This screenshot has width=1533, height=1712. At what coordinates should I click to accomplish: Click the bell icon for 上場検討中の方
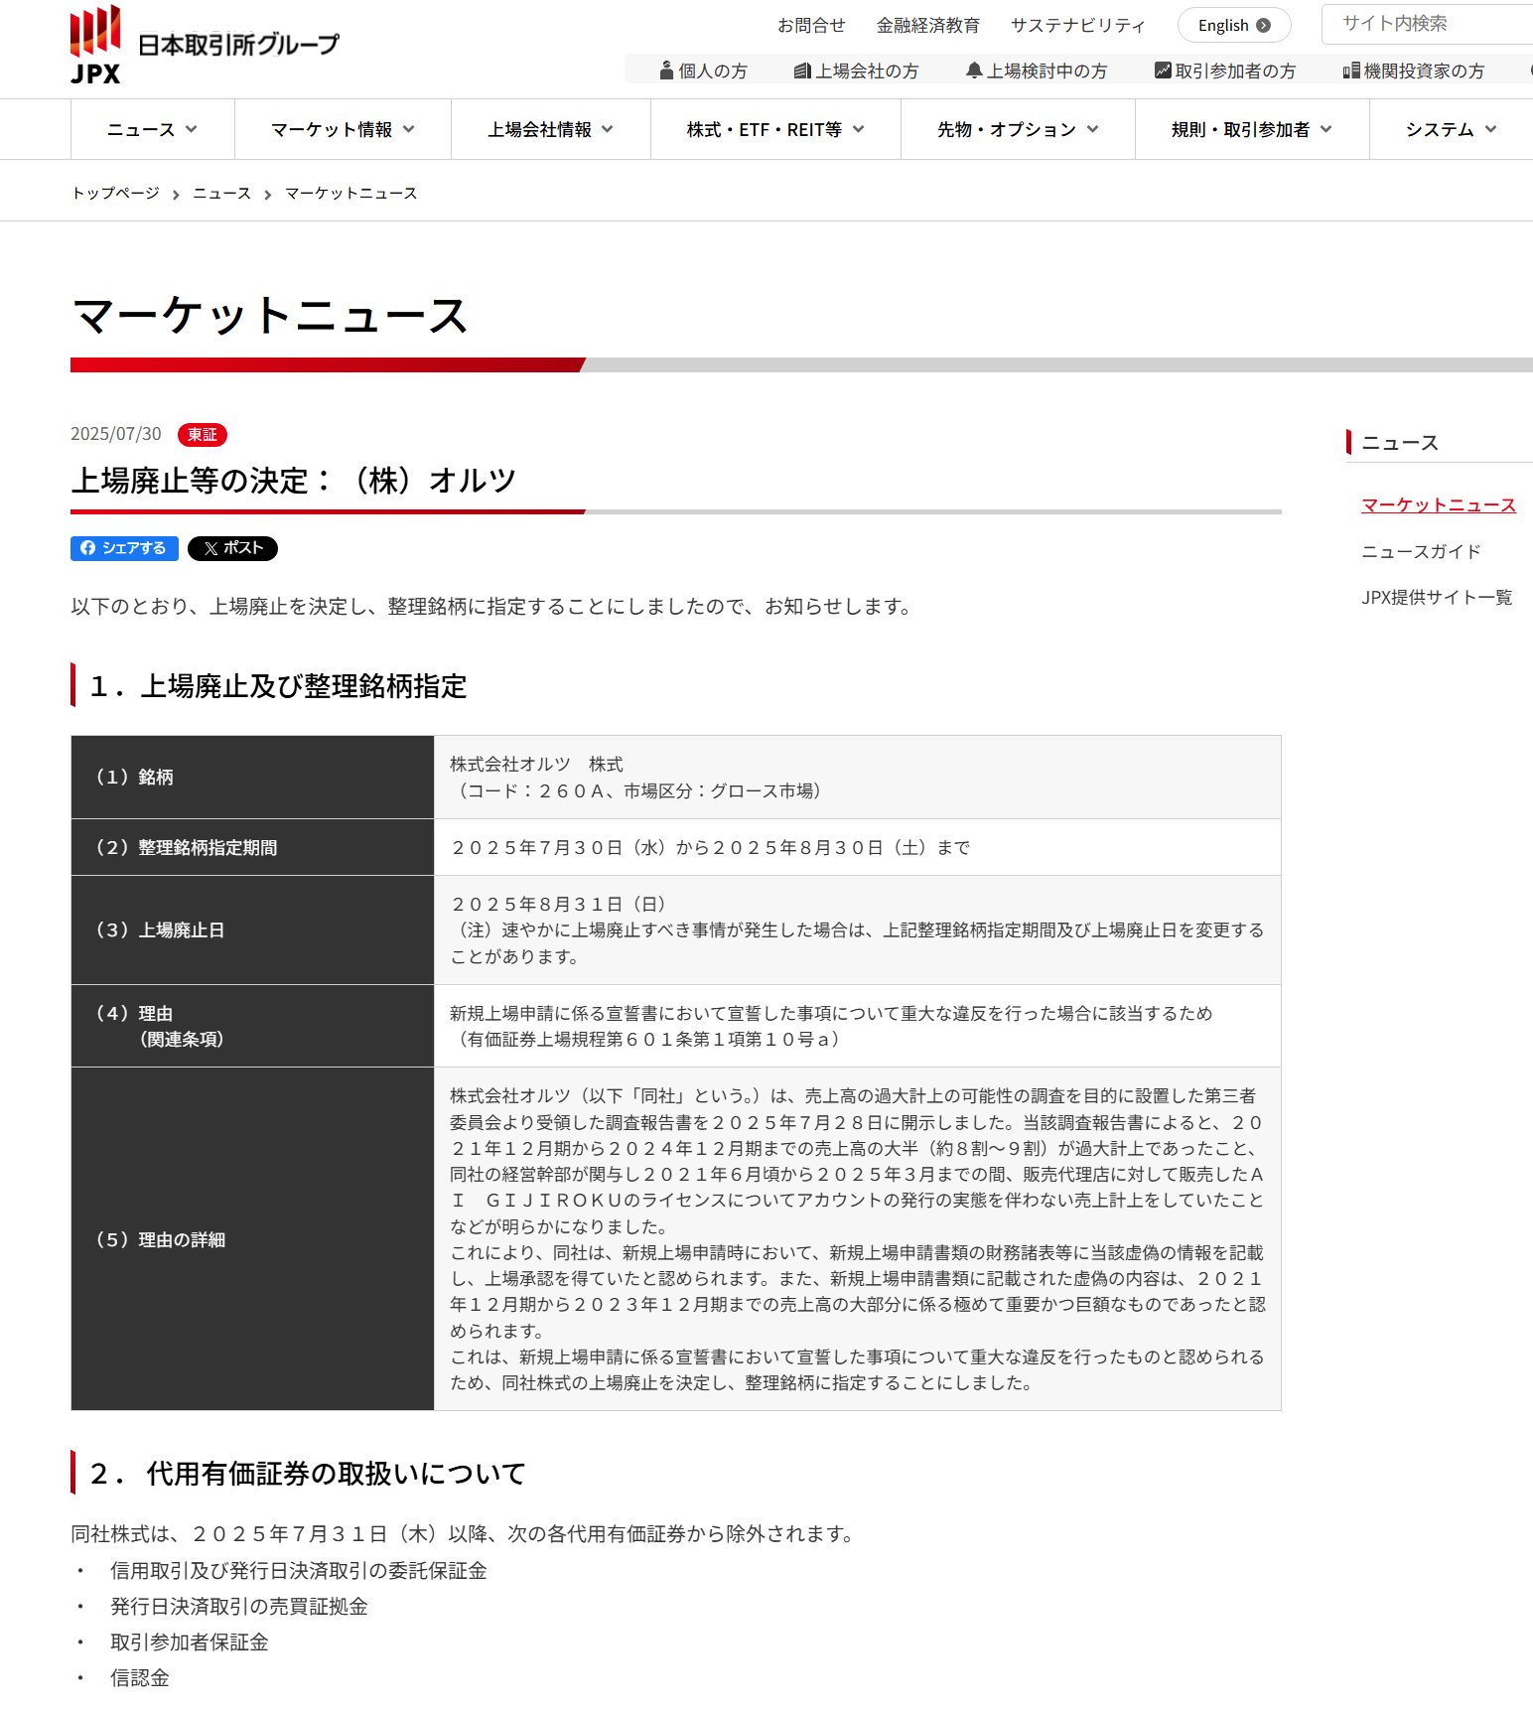974,71
